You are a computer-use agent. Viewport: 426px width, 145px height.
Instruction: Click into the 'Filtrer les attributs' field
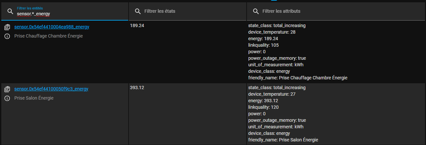tap(339, 11)
